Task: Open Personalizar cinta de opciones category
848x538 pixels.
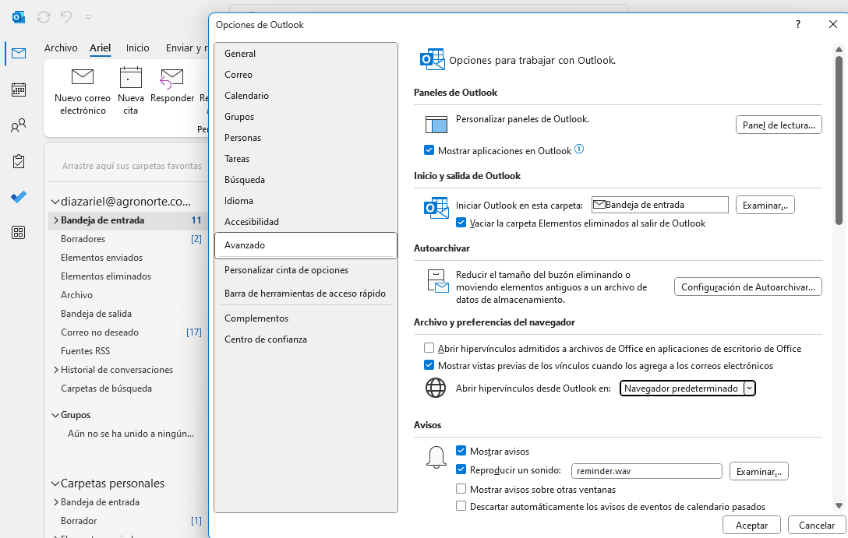Action: pyautogui.click(x=306, y=270)
